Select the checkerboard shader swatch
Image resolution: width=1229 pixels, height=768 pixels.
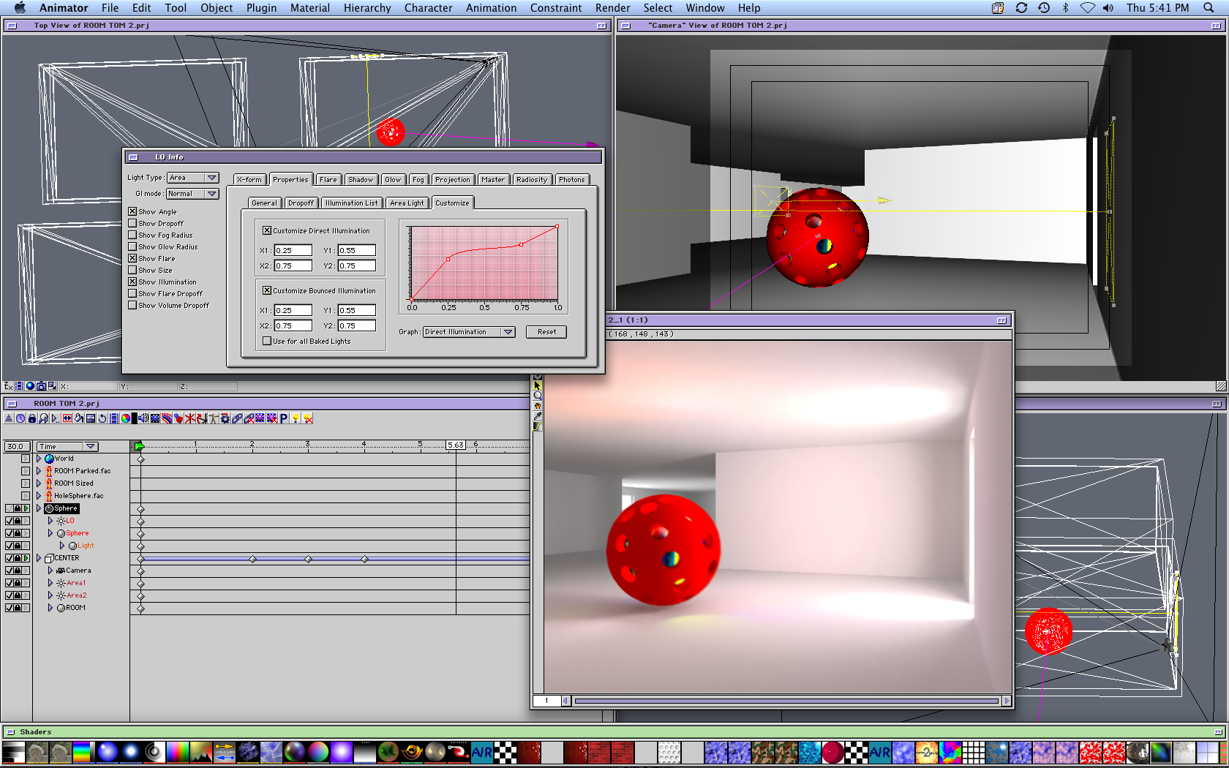(505, 752)
